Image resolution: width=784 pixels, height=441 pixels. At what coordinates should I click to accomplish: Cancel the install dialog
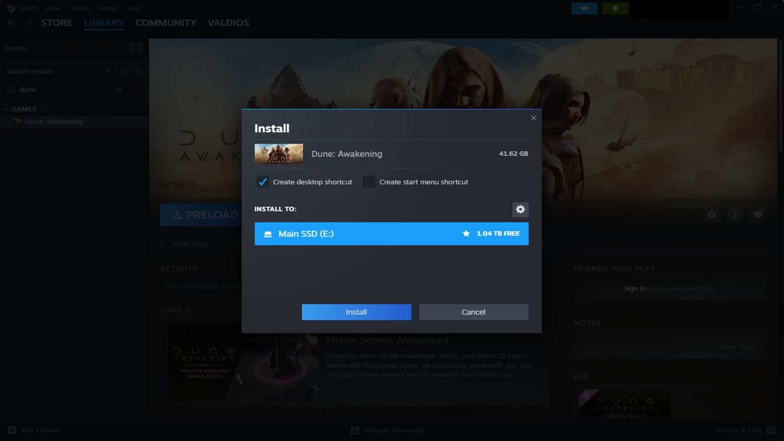tap(473, 312)
